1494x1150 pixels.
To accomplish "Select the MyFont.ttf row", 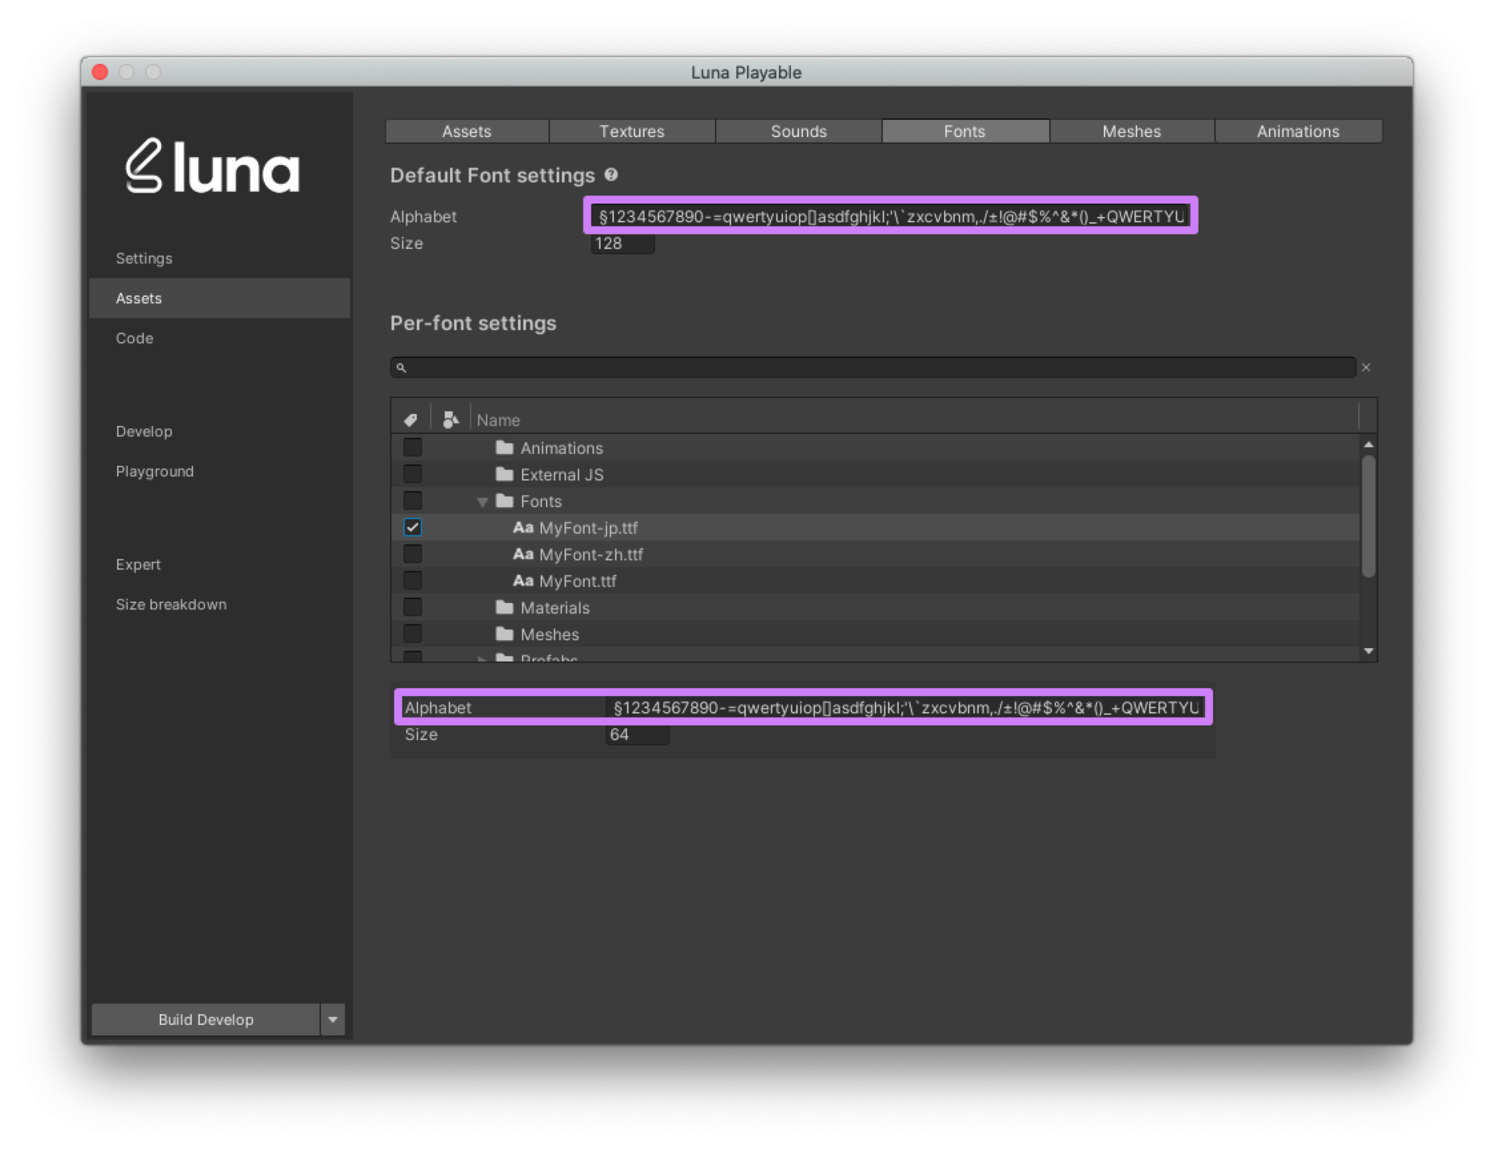I will (875, 580).
